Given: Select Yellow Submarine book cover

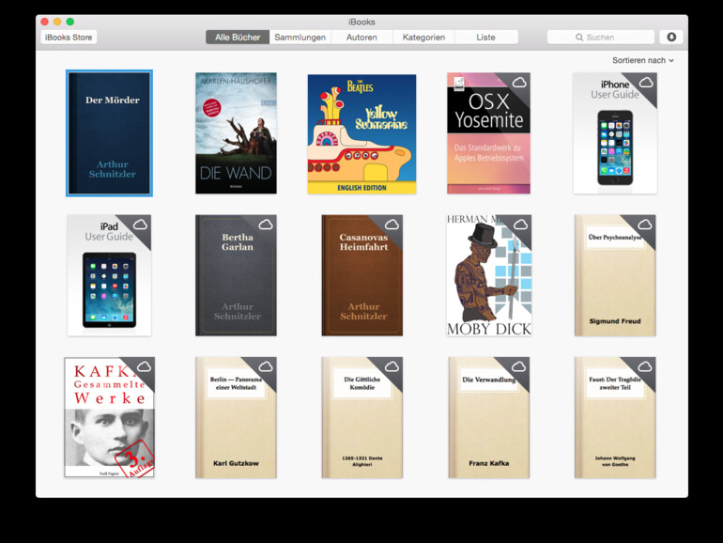Looking at the screenshot, I should [361, 134].
